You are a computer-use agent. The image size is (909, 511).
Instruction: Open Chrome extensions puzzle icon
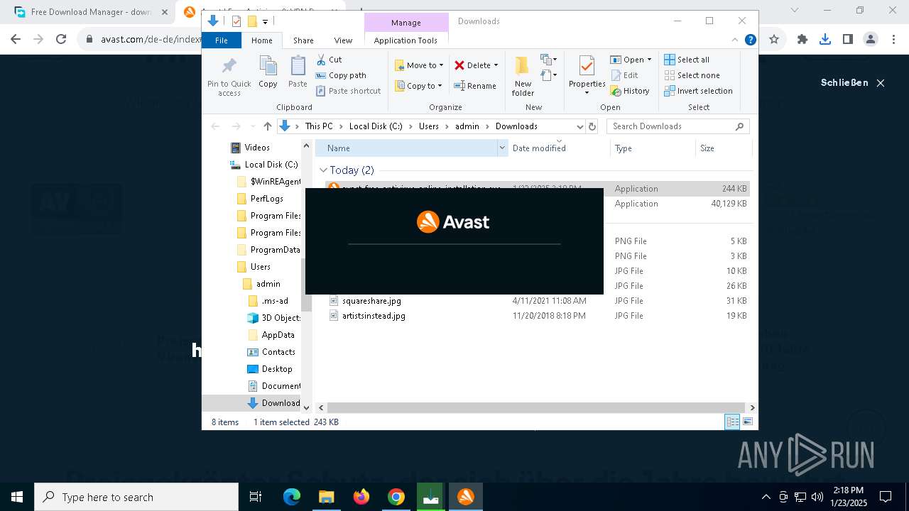click(x=802, y=40)
